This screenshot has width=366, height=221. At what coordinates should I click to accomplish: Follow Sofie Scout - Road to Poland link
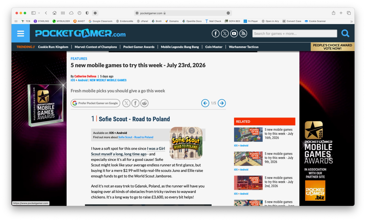click(x=136, y=137)
